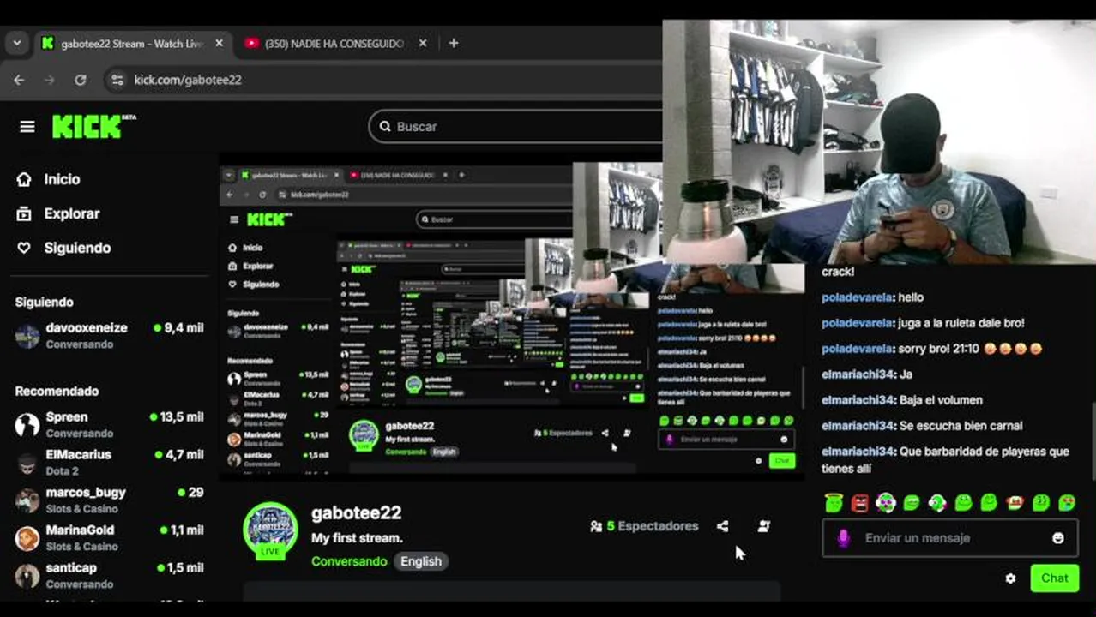Switch to the gabotee22 Stream tab
The height and width of the screenshot is (617, 1096).
pos(131,43)
